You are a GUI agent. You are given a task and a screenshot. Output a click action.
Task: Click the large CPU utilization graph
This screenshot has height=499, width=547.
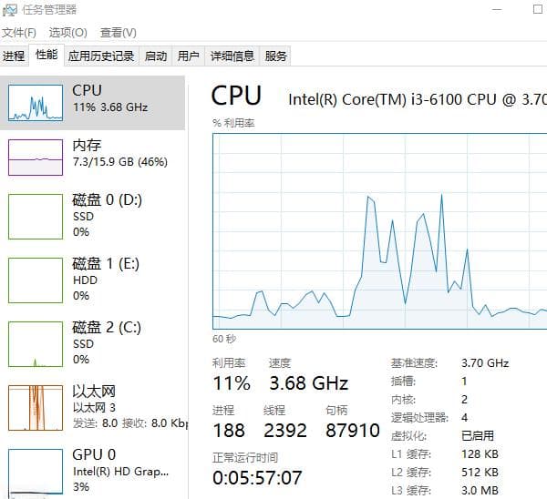380,231
